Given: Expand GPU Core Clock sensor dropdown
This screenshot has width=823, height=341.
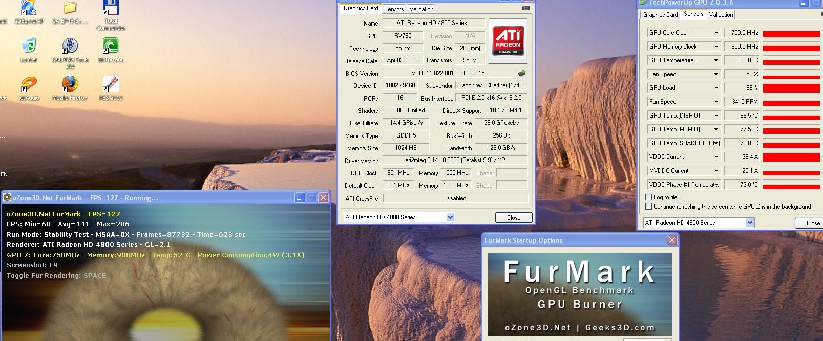Looking at the screenshot, I should (716, 33).
